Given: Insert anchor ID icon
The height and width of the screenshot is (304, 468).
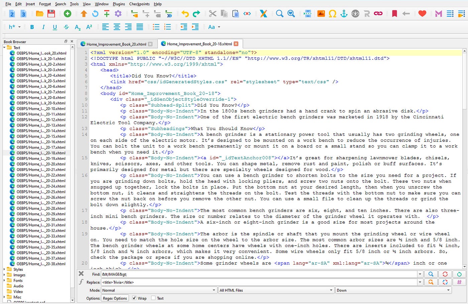Looking at the screenshot, I should pos(344,14).
